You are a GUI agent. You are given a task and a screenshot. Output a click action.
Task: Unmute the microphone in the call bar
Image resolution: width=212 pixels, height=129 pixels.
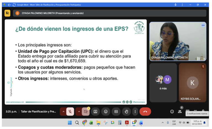70,112
